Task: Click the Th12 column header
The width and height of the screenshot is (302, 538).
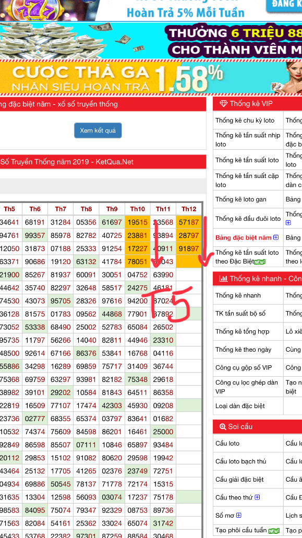Action: 189,209
